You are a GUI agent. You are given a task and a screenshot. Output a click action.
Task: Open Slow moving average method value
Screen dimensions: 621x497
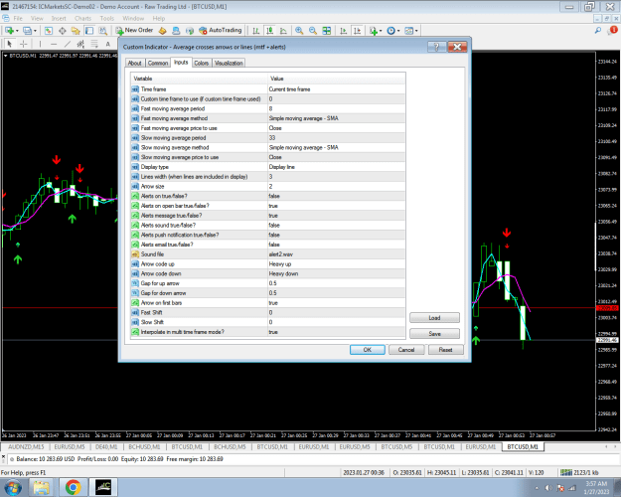[336, 147]
